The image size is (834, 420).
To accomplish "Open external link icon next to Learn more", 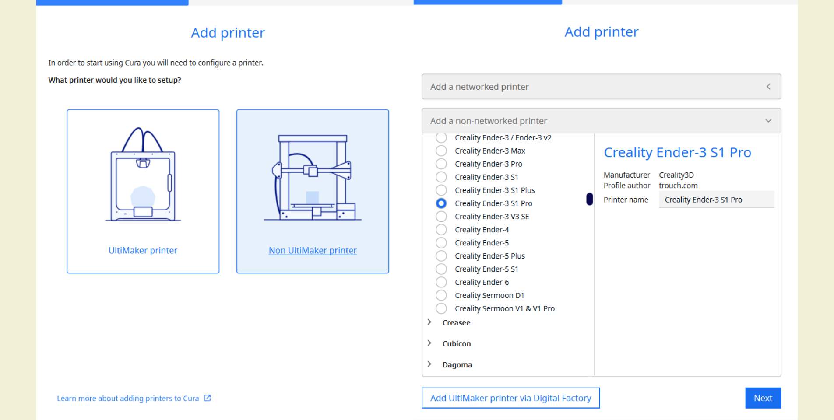I will pos(208,398).
